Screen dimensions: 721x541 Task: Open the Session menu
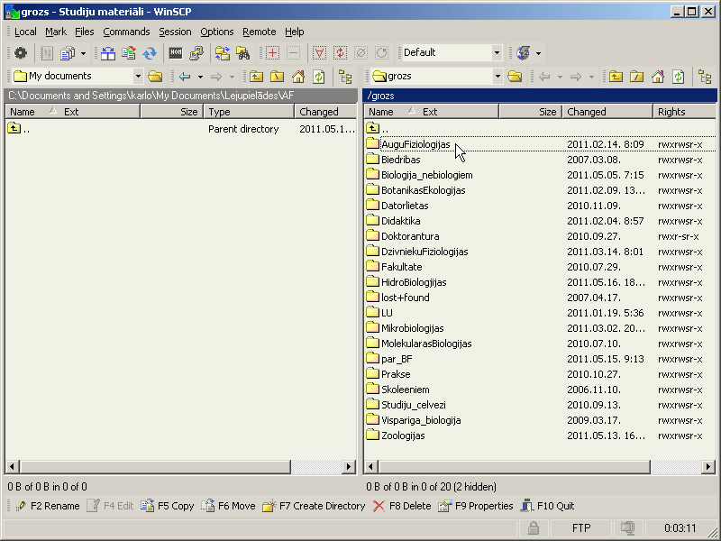pyautogui.click(x=175, y=32)
